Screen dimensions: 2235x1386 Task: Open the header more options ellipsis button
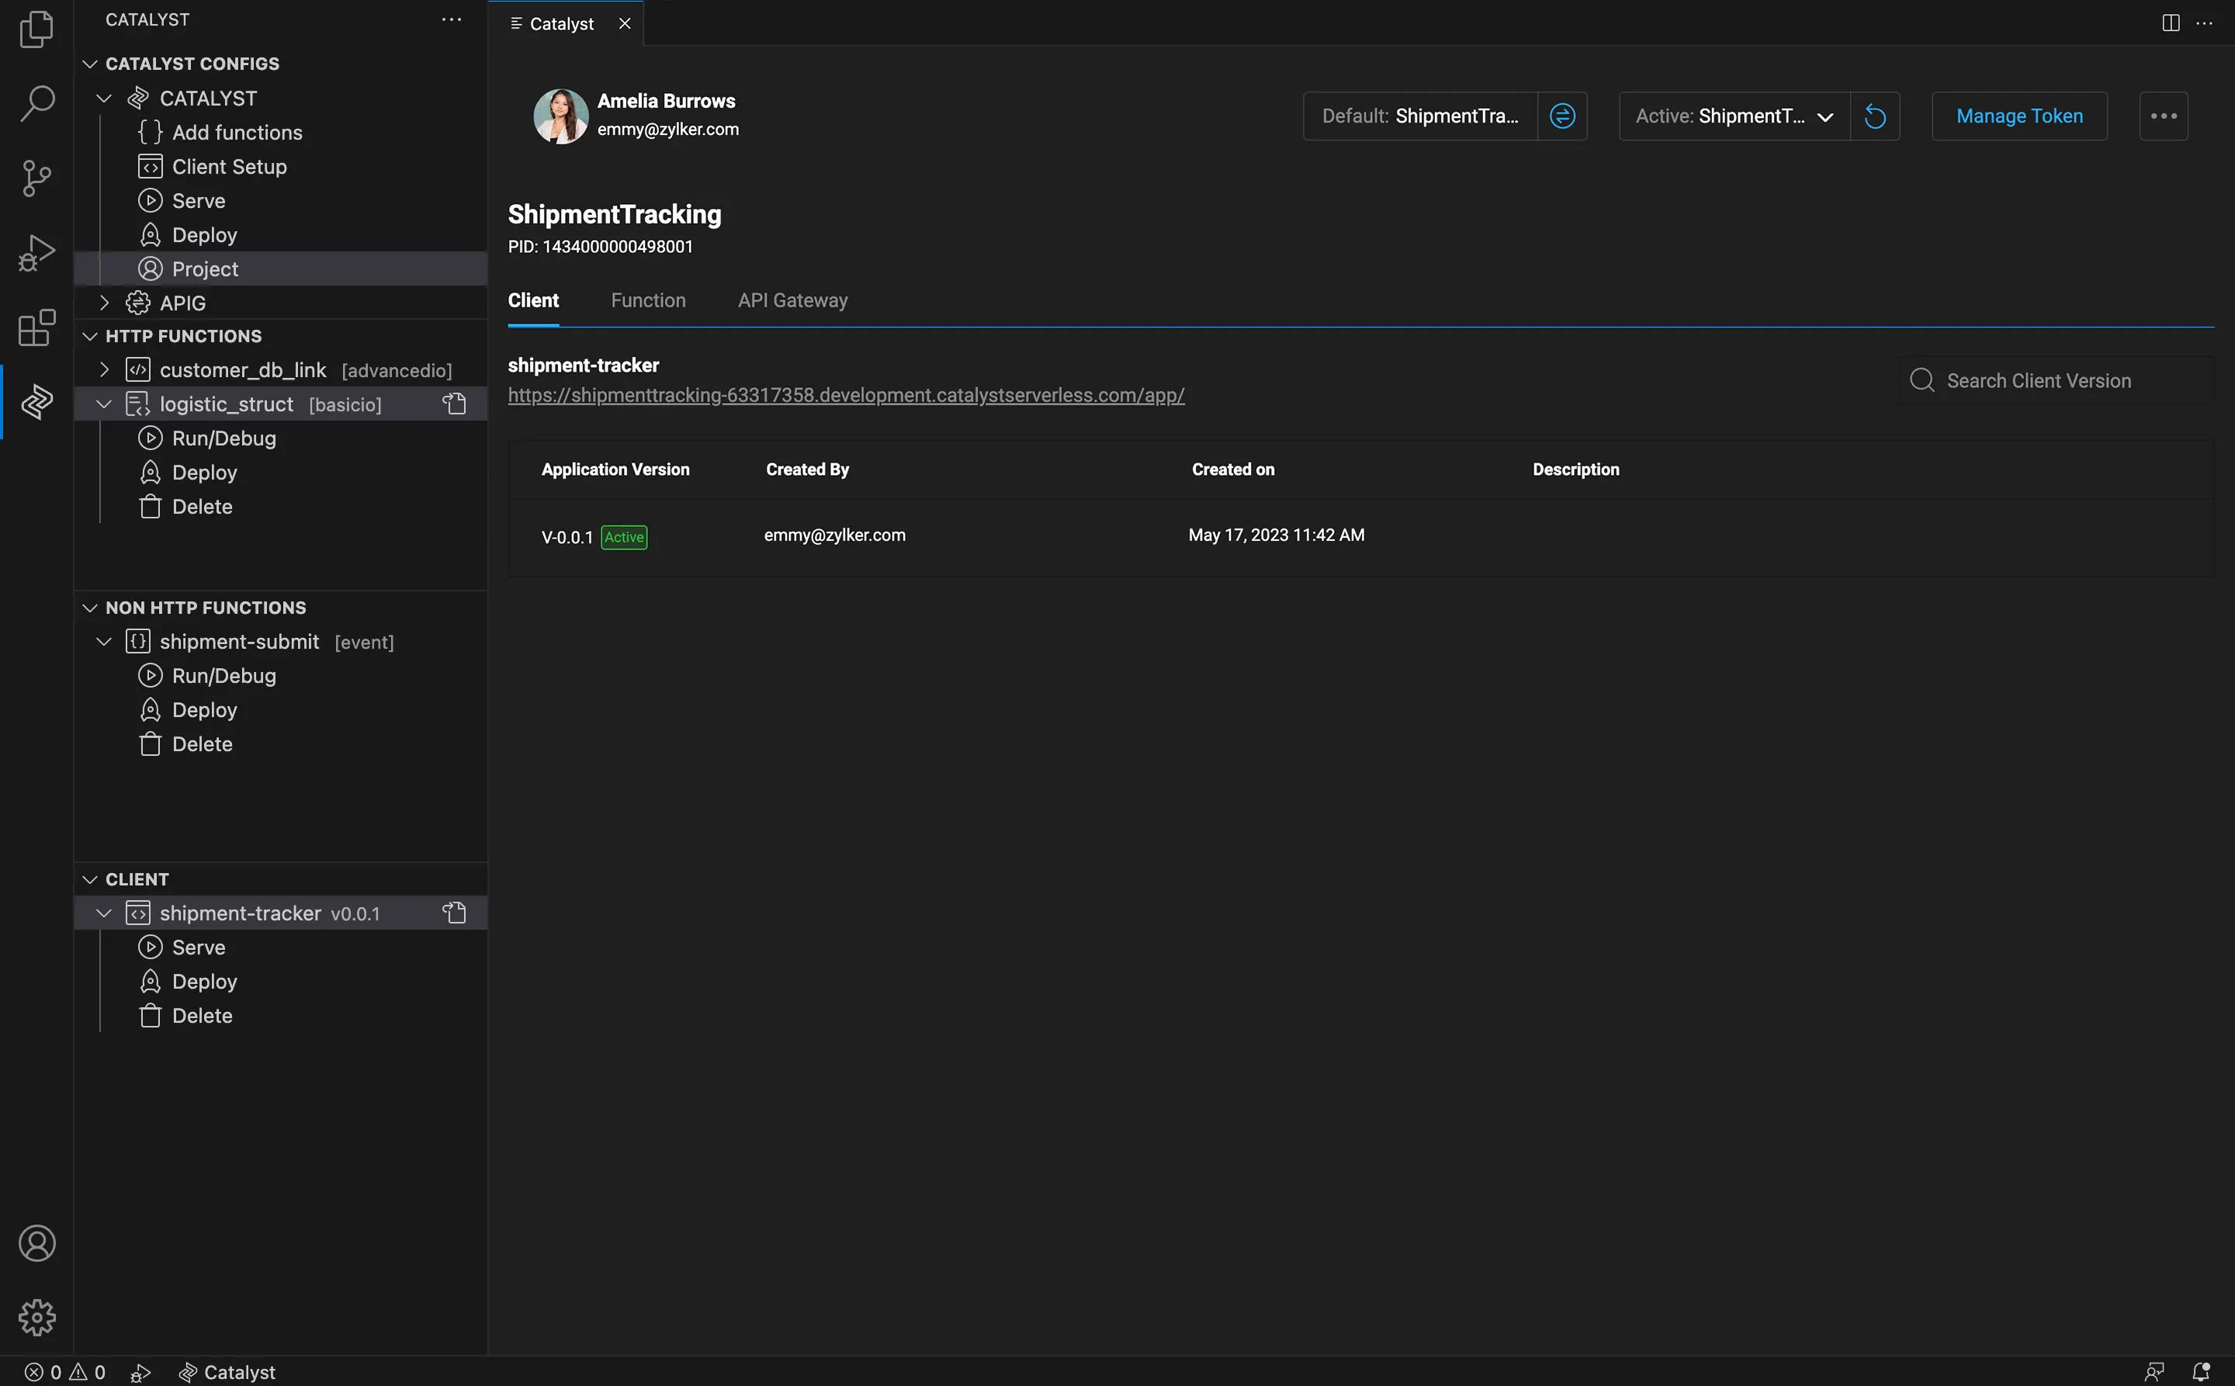[x=2164, y=116]
